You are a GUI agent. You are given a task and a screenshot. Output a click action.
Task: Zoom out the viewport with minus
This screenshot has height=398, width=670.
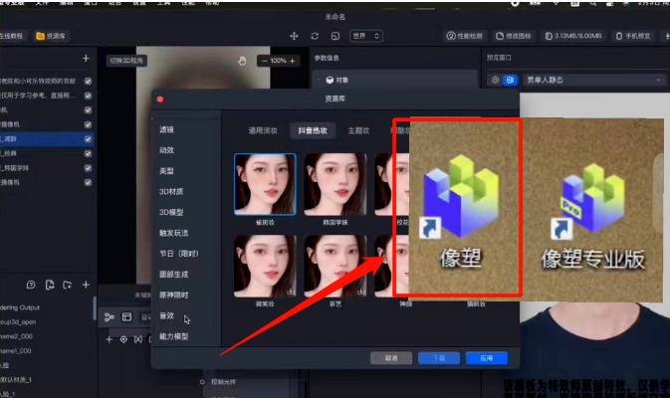click(x=265, y=61)
